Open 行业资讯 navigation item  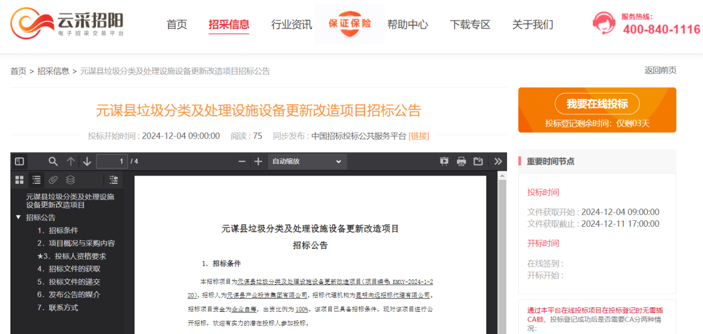pyautogui.click(x=292, y=24)
